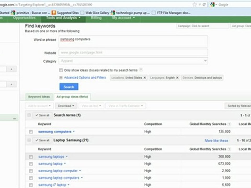Click the browser address bar URL
This screenshot has height=188, width=251.
pos(47,5)
